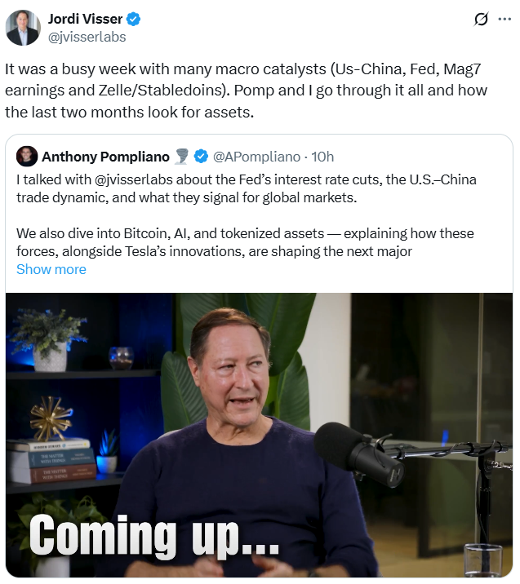
Task: Click Anthony Pompliano's verified checkmark badge
Action: tap(202, 156)
